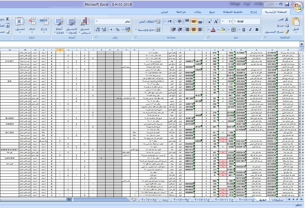Screen dimensions: 305x208
Task: Open the View (عرض) ribbon tab
Action: [x=164, y=12]
